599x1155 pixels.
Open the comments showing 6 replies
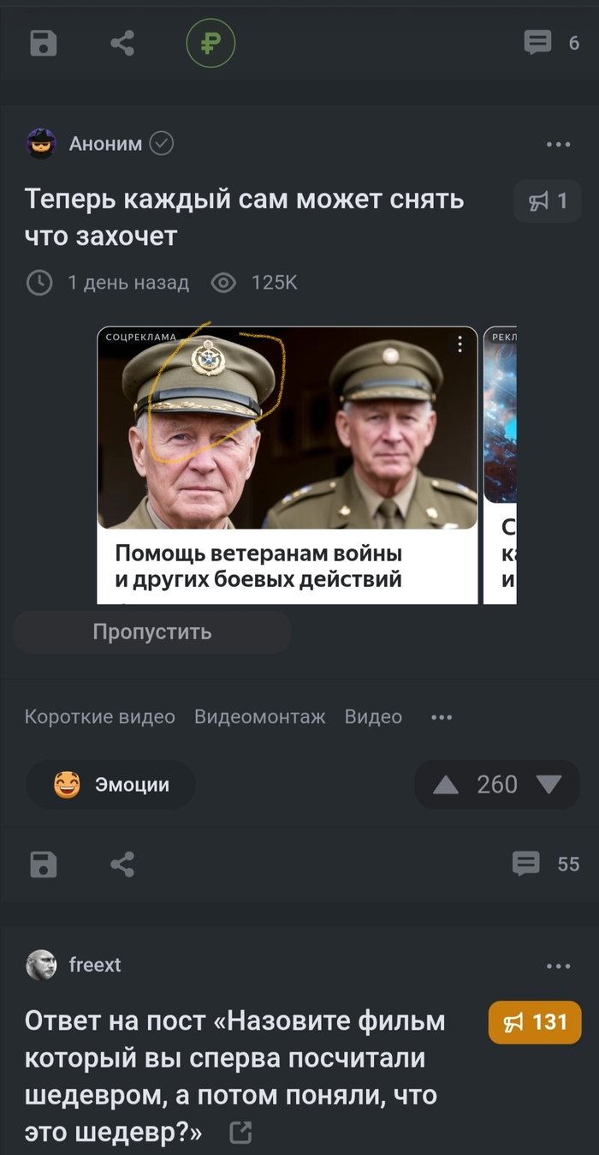pos(552,43)
